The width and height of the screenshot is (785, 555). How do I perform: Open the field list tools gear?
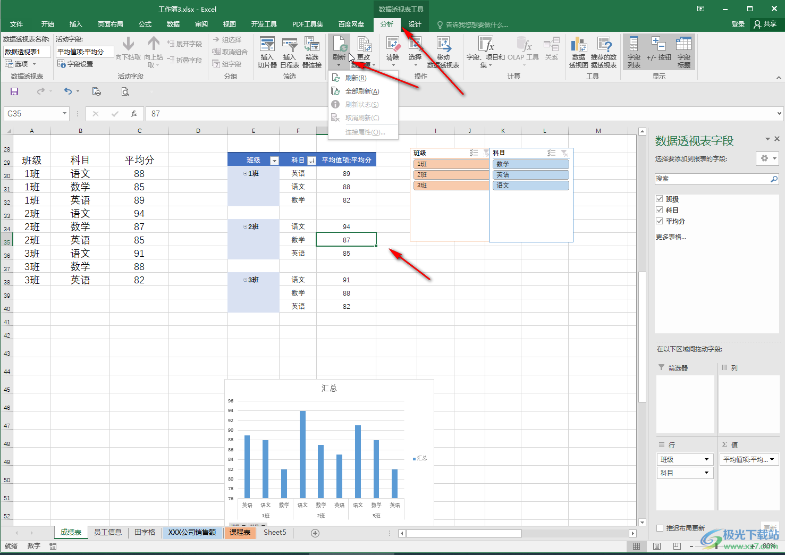[767, 158]
